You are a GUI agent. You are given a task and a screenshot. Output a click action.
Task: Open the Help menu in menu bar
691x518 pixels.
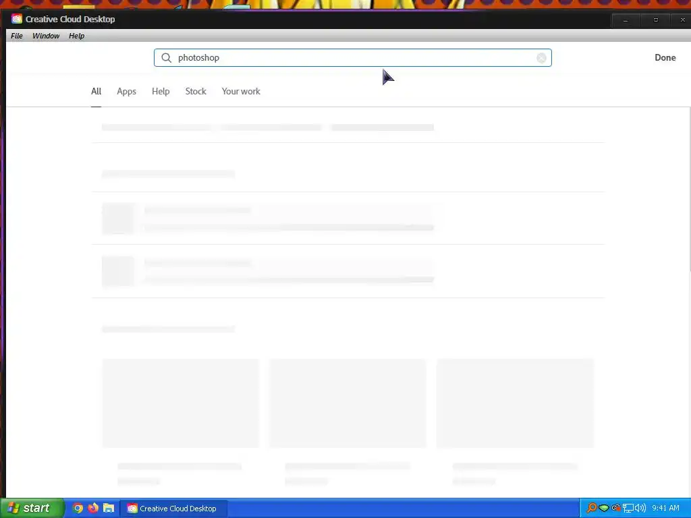pyautogui.click(x=77, y=36)
